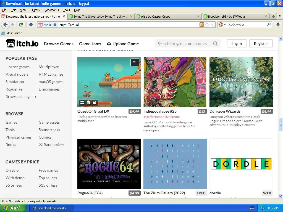Open the Rogue64 cover thumbnail
Screen dimensions: 283x212
point(109,164)
